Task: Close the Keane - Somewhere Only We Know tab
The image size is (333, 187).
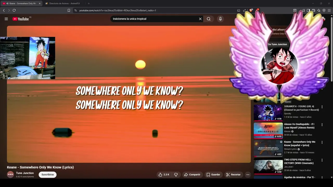Action: 40,3
